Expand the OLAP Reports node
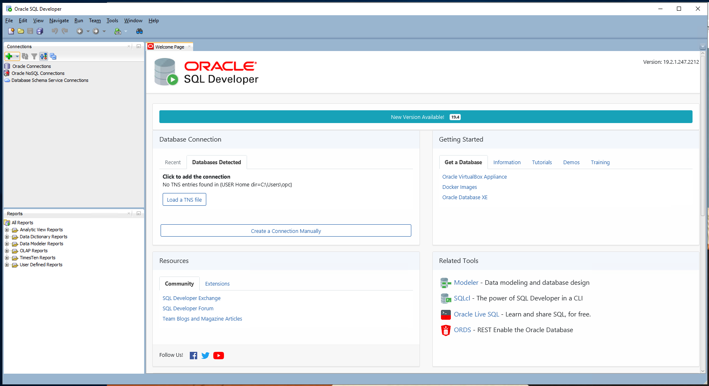 (x=7, y=251)
